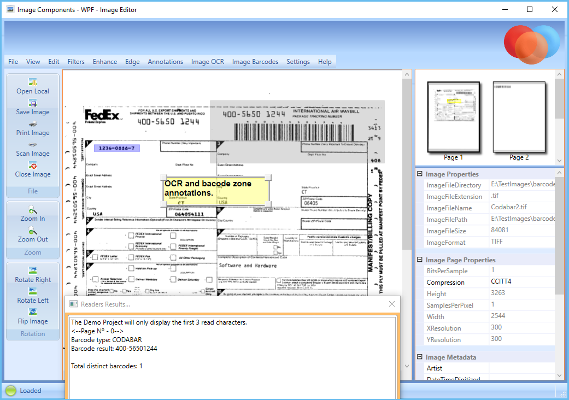569x400 pixels.
Task: Click the Barcode type CODABAR line
Action: (x=107, y=340)
